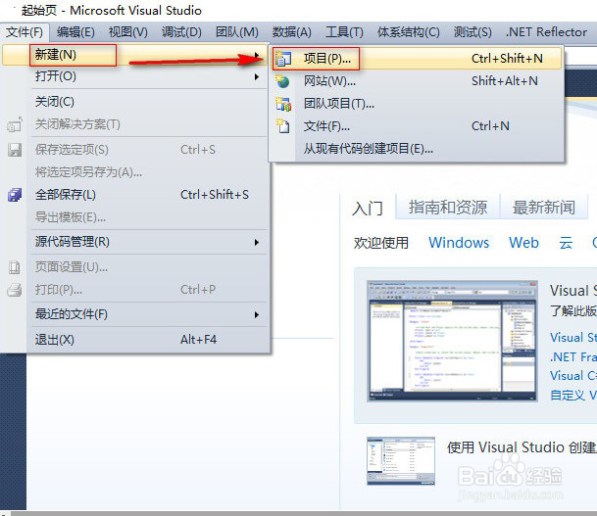Select 项目(P)... to create new project

[x=417, y=59]
